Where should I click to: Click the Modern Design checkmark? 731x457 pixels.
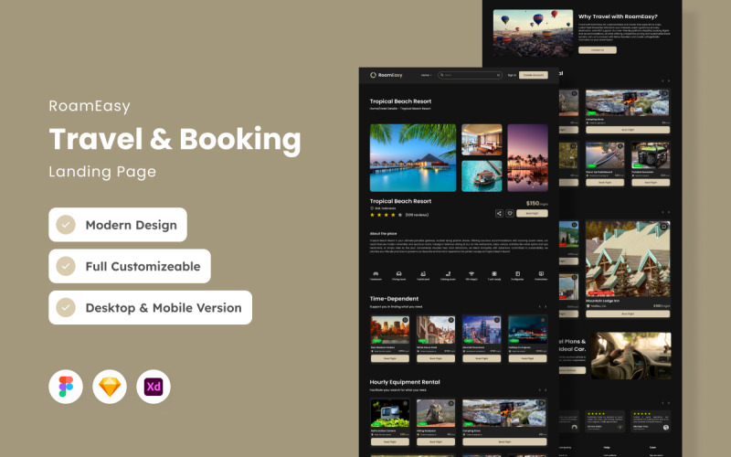66,225
